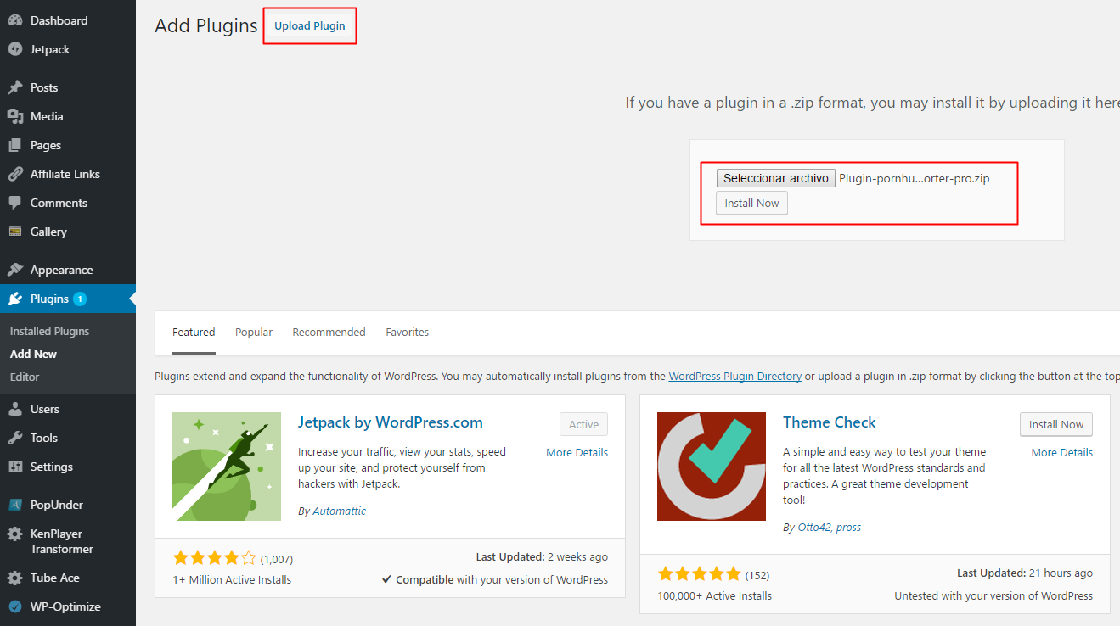Open the Jetpack plugin thumbnail image

227,467
